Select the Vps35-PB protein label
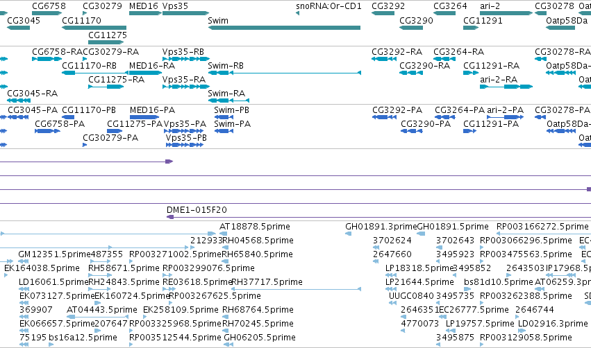591x348 pixels. pos(186,138)
